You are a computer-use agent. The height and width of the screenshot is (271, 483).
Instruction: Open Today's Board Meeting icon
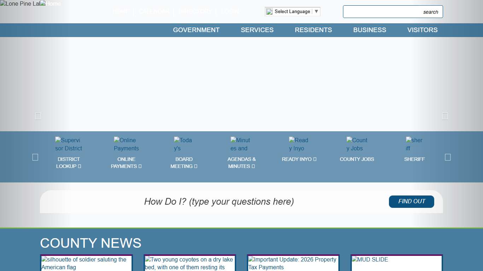tap(183, 144)
